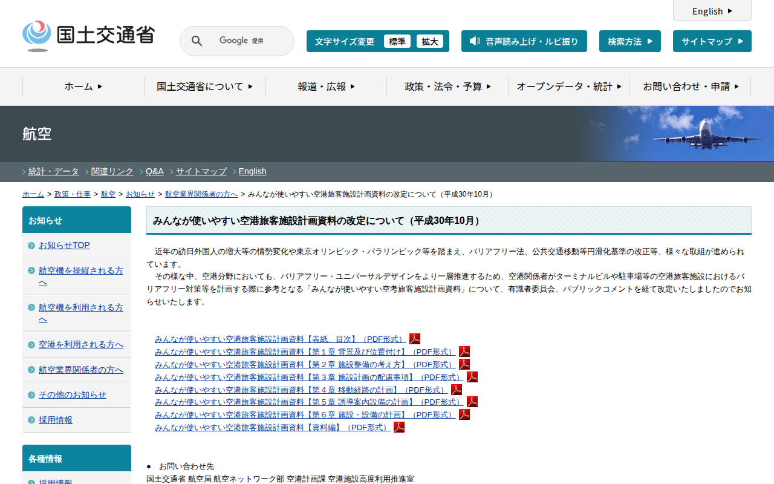
Task: Click the search magnifier icon
Action: pyautogui.click(x=197, y=41)
